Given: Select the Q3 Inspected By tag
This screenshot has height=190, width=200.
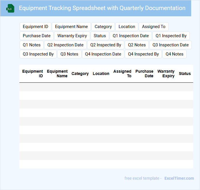Looking at the screenshot, I should click(x=38, y=54).
